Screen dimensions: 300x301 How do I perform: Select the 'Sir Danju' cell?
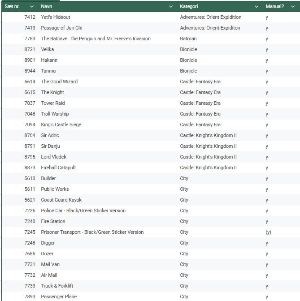click(108, 146)
